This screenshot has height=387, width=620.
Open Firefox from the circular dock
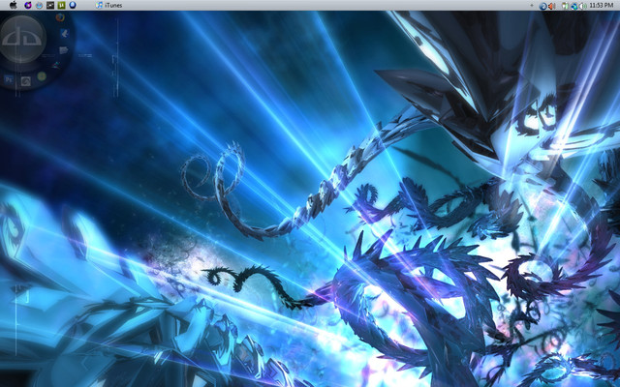click(60, 17)
